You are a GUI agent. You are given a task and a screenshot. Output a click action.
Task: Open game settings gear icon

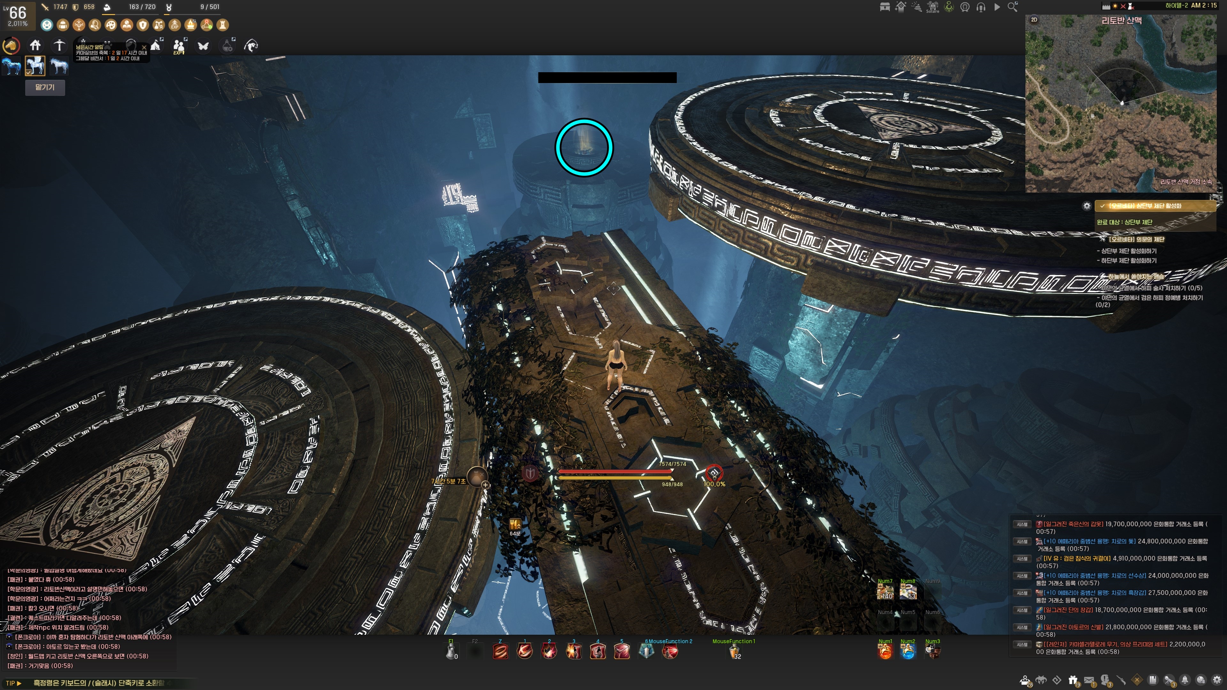pyautogui.click(x=1217, y=680)
